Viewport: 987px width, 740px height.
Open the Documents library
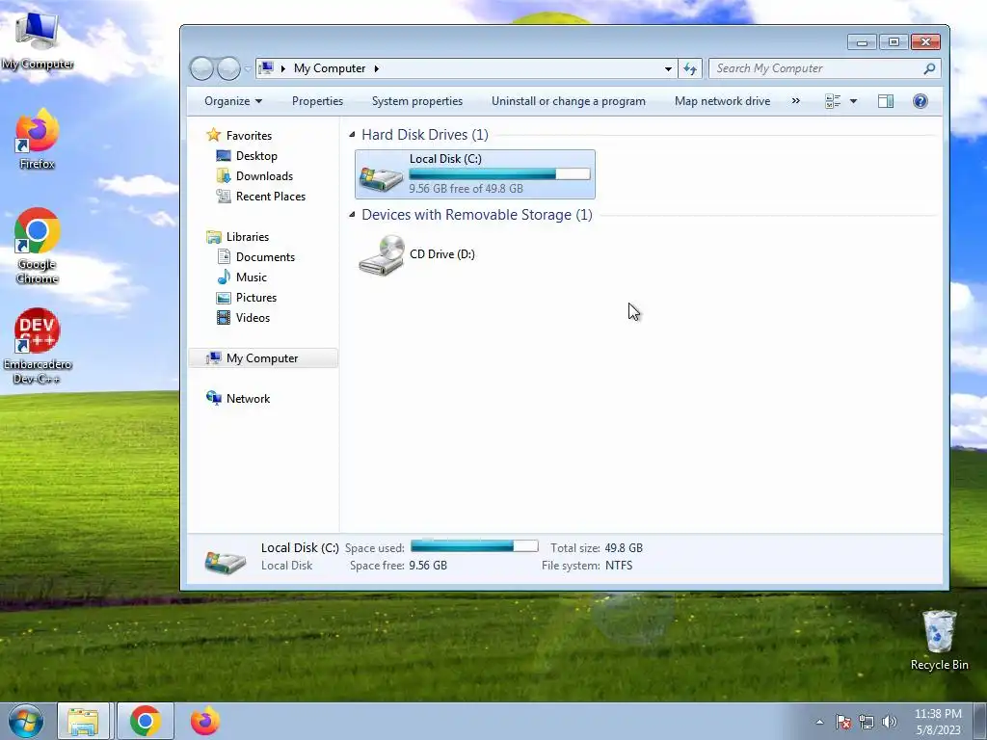[265, 256]
